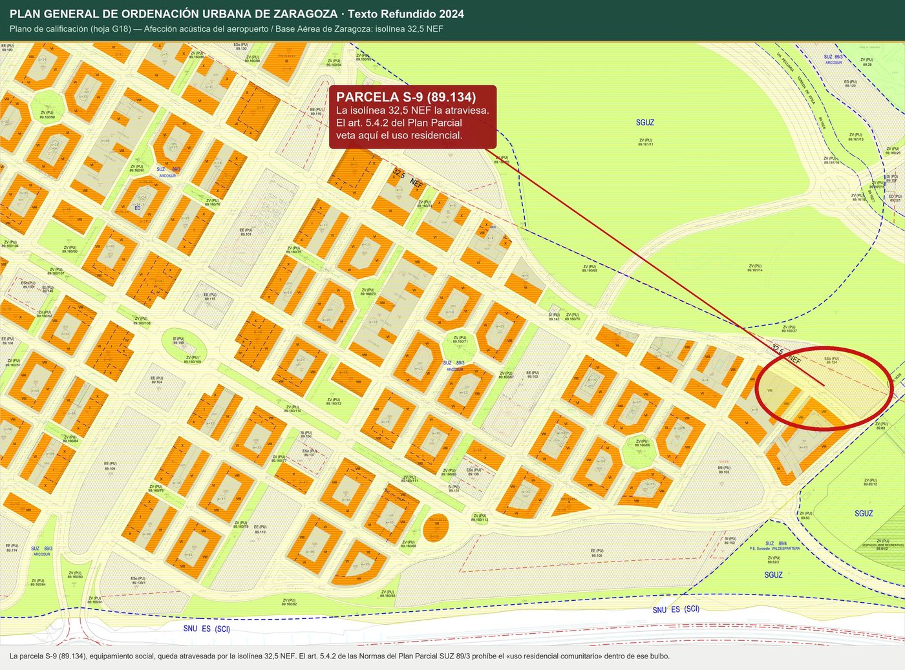The height and width of the screenshot is (670, 905).
Task: Click label 'ZV (PU) 89.160/37'
Action: click(789, 329)
